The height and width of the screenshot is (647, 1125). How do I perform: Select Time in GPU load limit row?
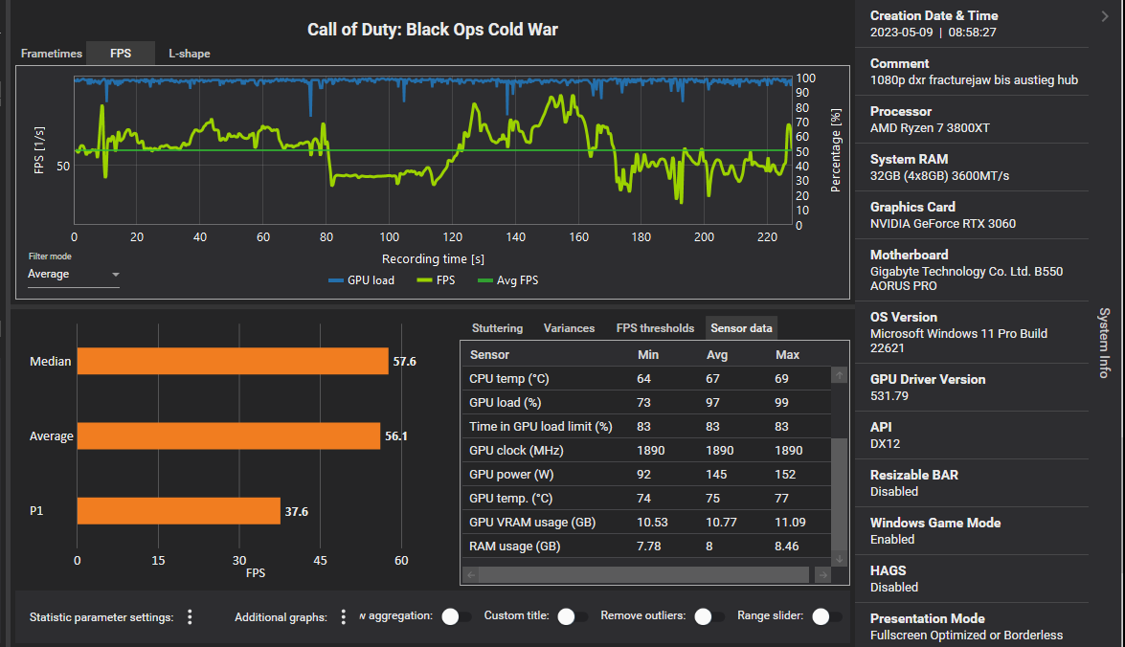coord(645,426)
